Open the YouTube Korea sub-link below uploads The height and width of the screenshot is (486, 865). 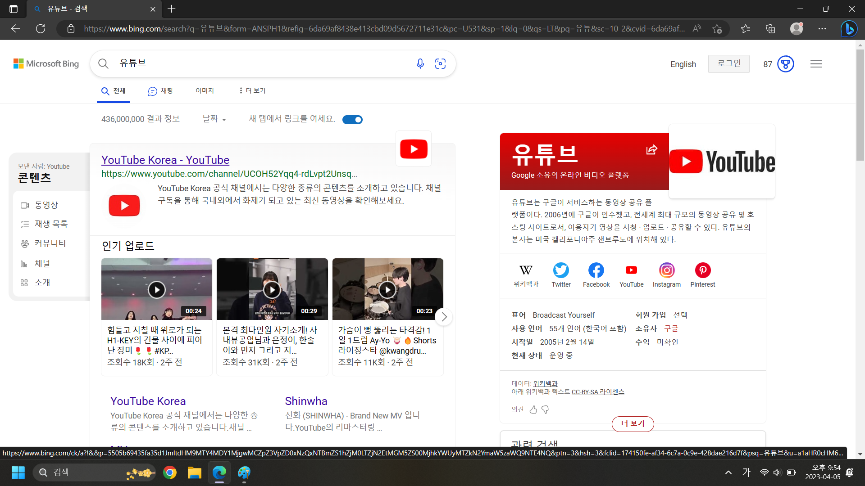[x=148, y=401]
